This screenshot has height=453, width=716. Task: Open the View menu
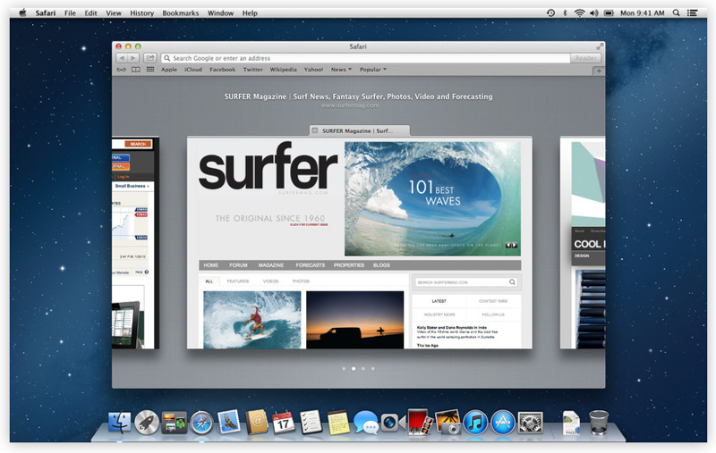click(114, 13)
